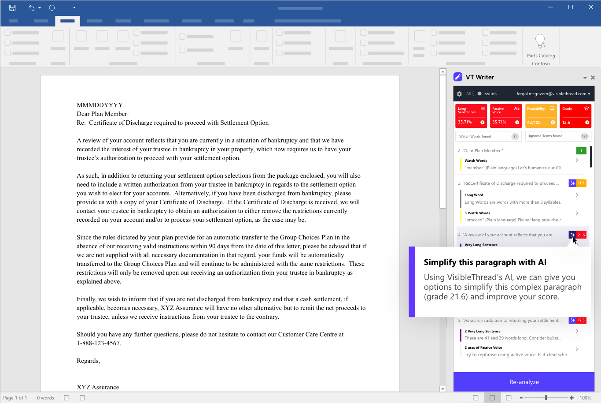This screenshot has width=601, height=403.
Task: Click the Re-analyze button
Action: tap(524, 382)
